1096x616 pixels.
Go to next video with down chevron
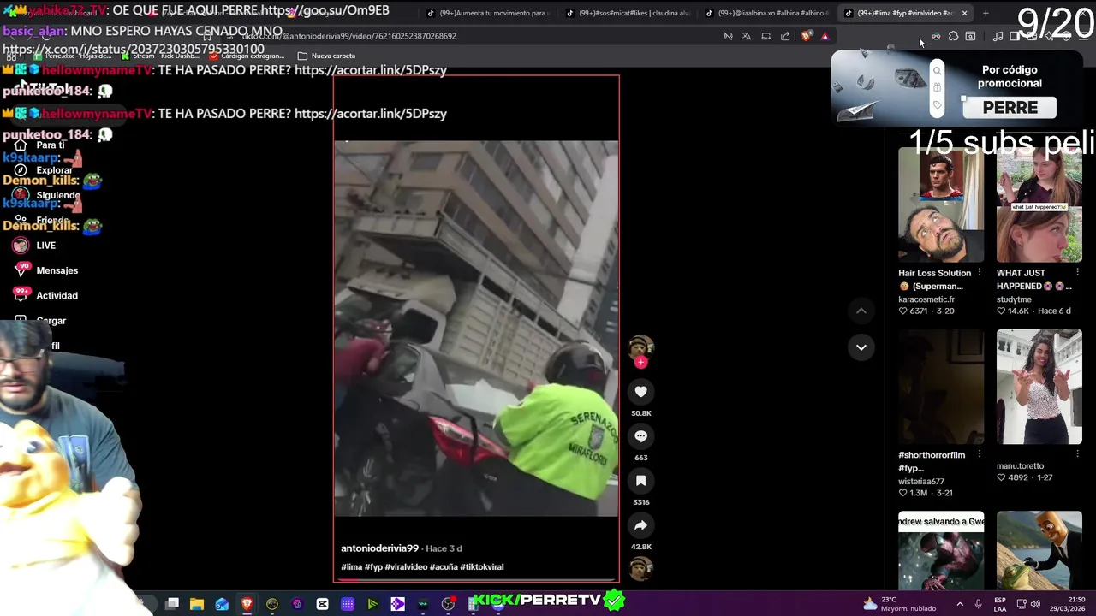pos(861,347)
